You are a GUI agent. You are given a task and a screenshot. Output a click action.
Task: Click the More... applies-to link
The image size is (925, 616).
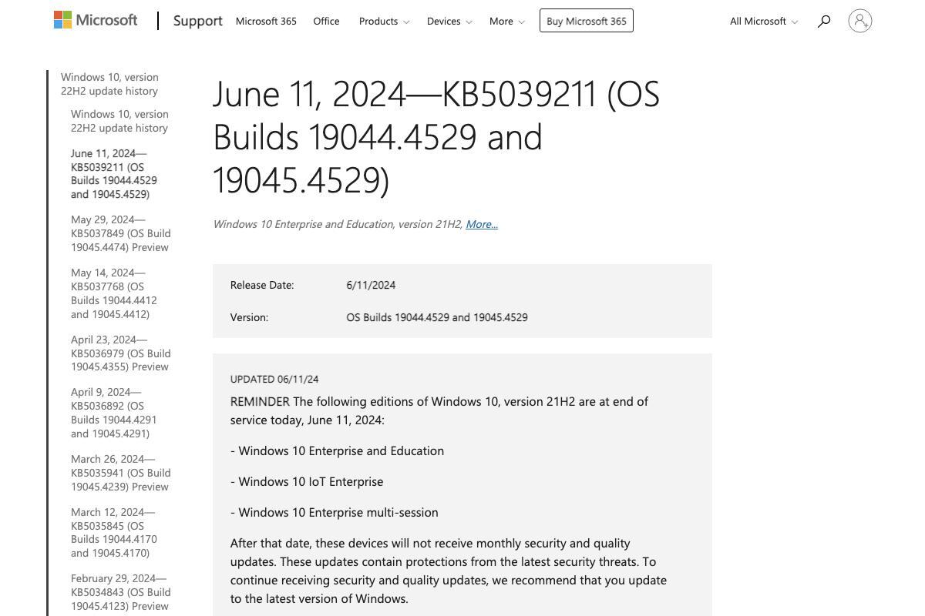pos(482,224)
